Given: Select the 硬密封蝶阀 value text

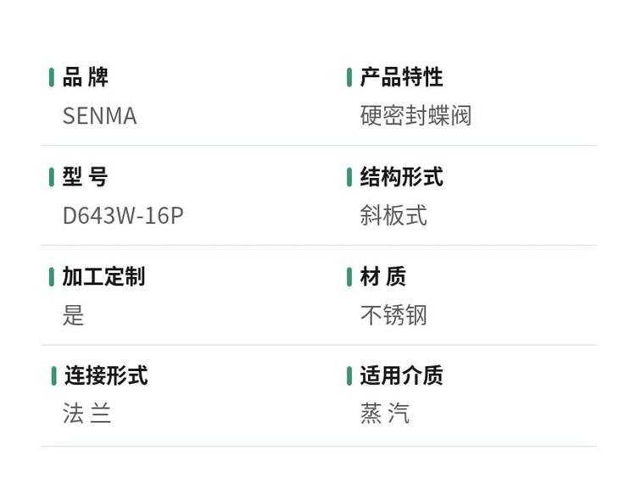Looking at the screenshot, I should [416, 116].
